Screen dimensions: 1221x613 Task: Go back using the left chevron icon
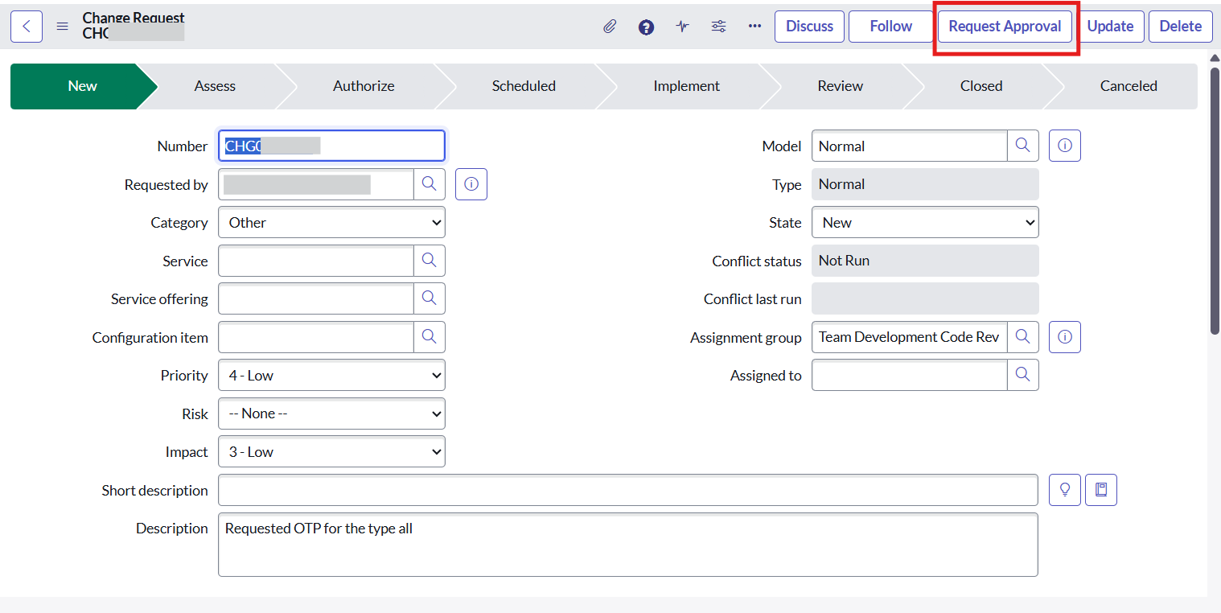(x=27, y=27)
